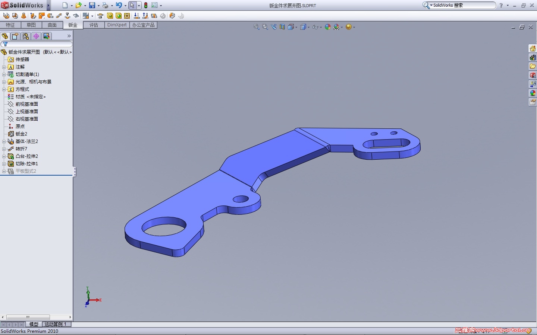Click the Unfold tool icon
This screenshot has height=335, width=537.
point(136,16)
